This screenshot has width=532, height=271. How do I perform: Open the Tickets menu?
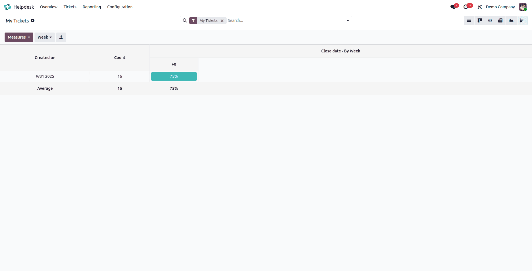click(70, 7)
